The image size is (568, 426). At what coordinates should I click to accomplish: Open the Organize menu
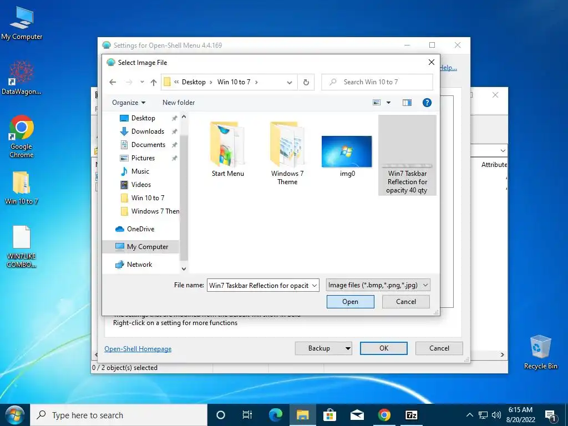pyautogui.click(x=129, y=103)
